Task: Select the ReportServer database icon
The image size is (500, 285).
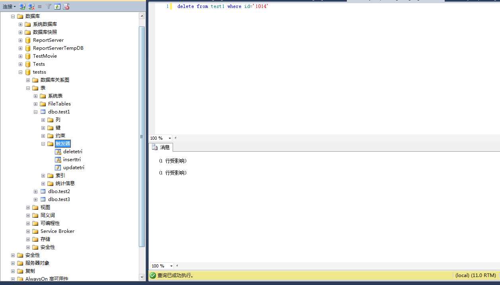Action: click(x=27, y=40)
